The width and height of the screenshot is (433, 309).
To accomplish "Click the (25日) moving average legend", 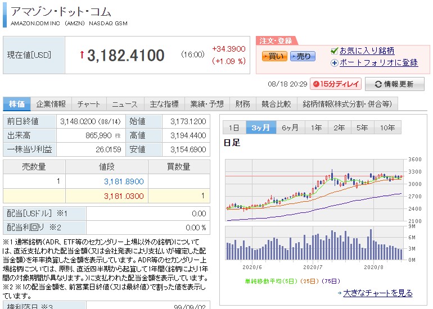I will pyautogui.click(x=308, y=281).
